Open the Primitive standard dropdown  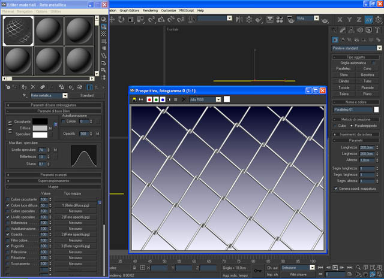click(x=379, y=48)
